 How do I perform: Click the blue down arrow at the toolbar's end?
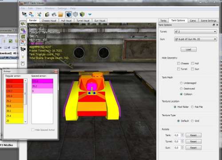click(x=90, y=15)
